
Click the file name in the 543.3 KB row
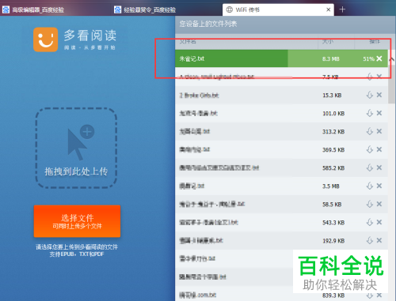(209, 222)
